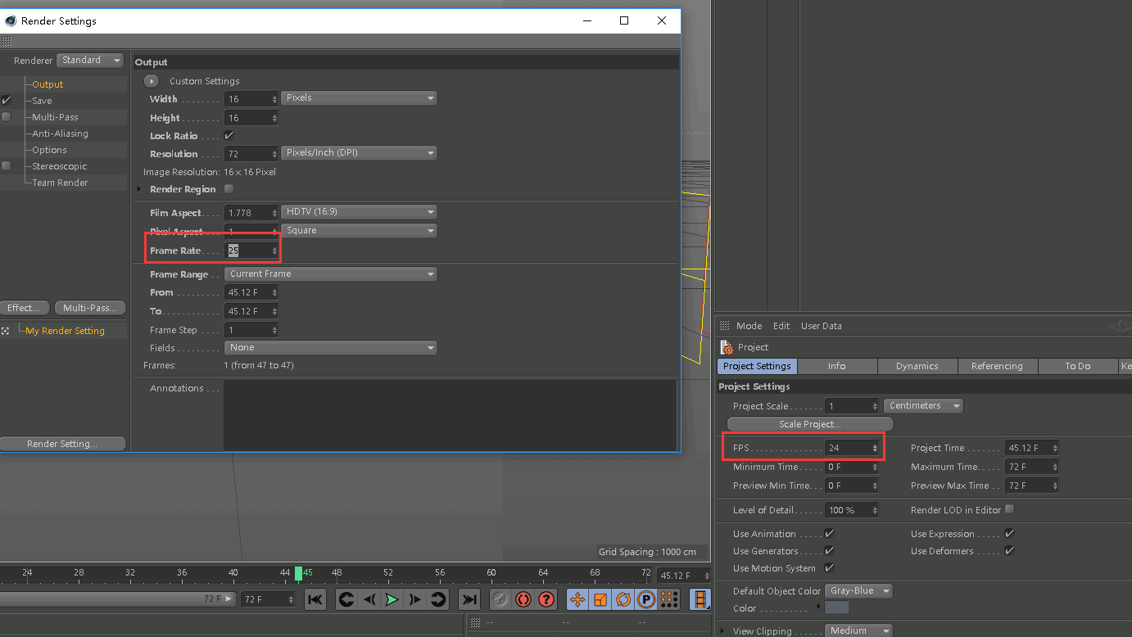Enable Render LOD in Editor checkbox
The height and width of the screenshot is (637, 1132).
coord(1009,509)
